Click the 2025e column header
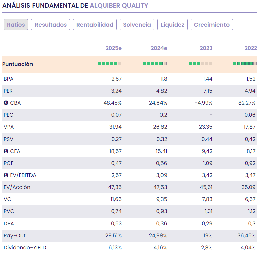 click(113, 48)
